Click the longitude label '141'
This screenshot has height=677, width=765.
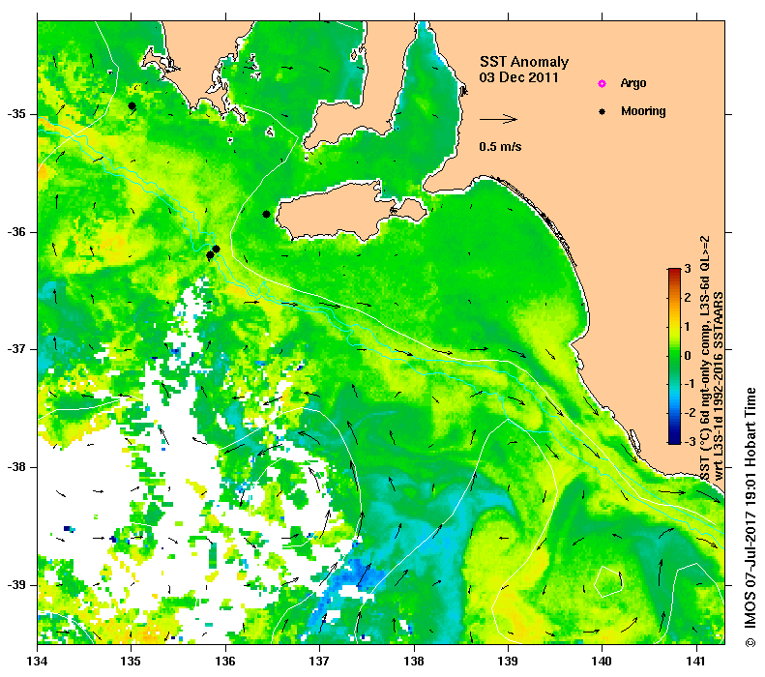pos(696,662)
